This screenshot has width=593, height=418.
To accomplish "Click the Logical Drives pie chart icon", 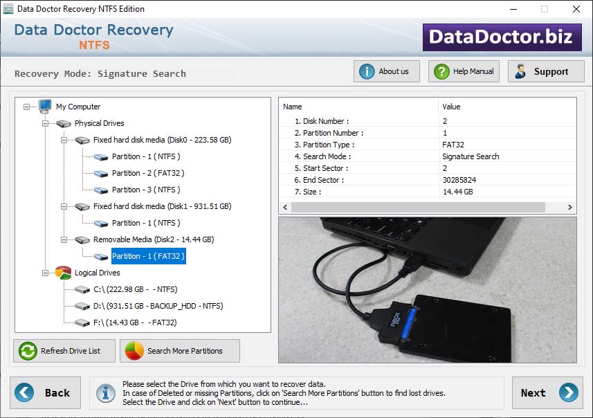I will (62, 273).
